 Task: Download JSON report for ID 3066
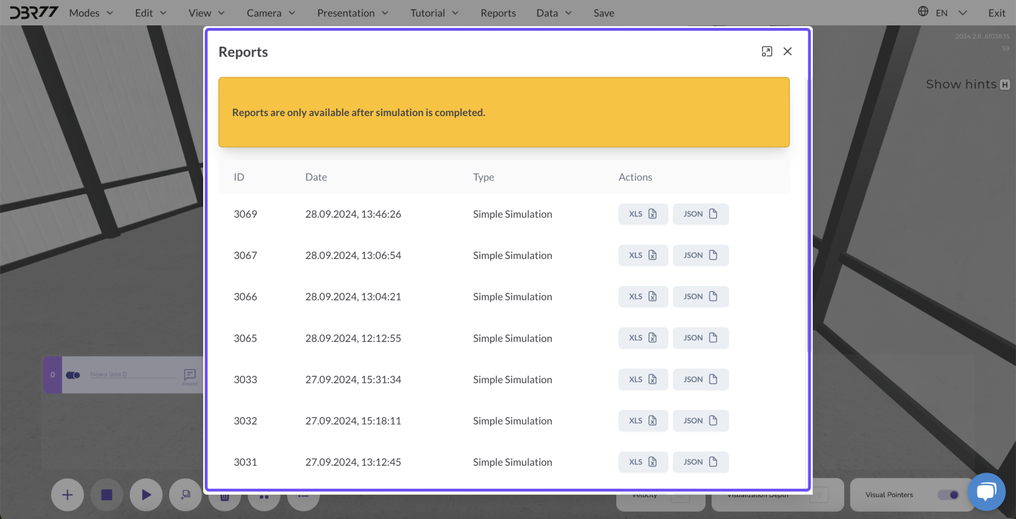[700, 296]
